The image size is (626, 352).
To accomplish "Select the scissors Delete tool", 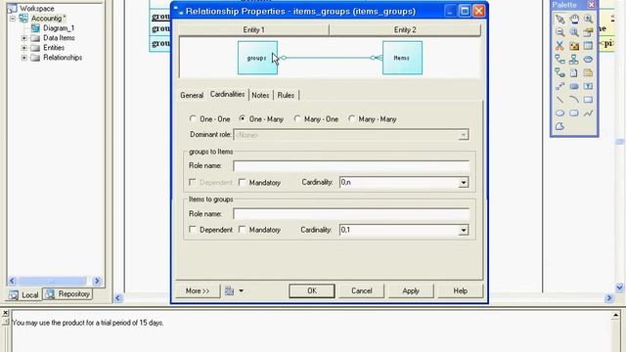I will 559,46.
